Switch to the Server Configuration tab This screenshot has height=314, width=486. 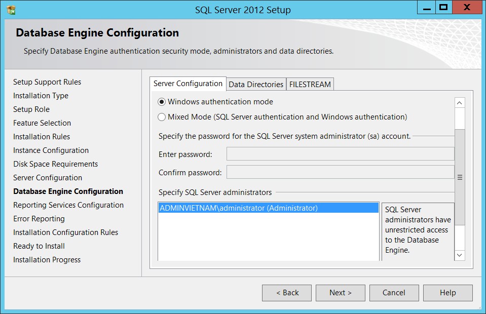(188, 84)
